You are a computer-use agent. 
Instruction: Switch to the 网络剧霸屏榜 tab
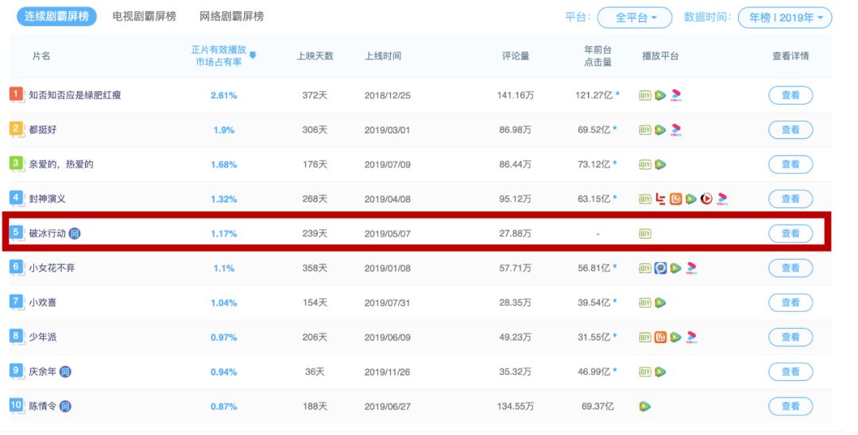[232, 17]
